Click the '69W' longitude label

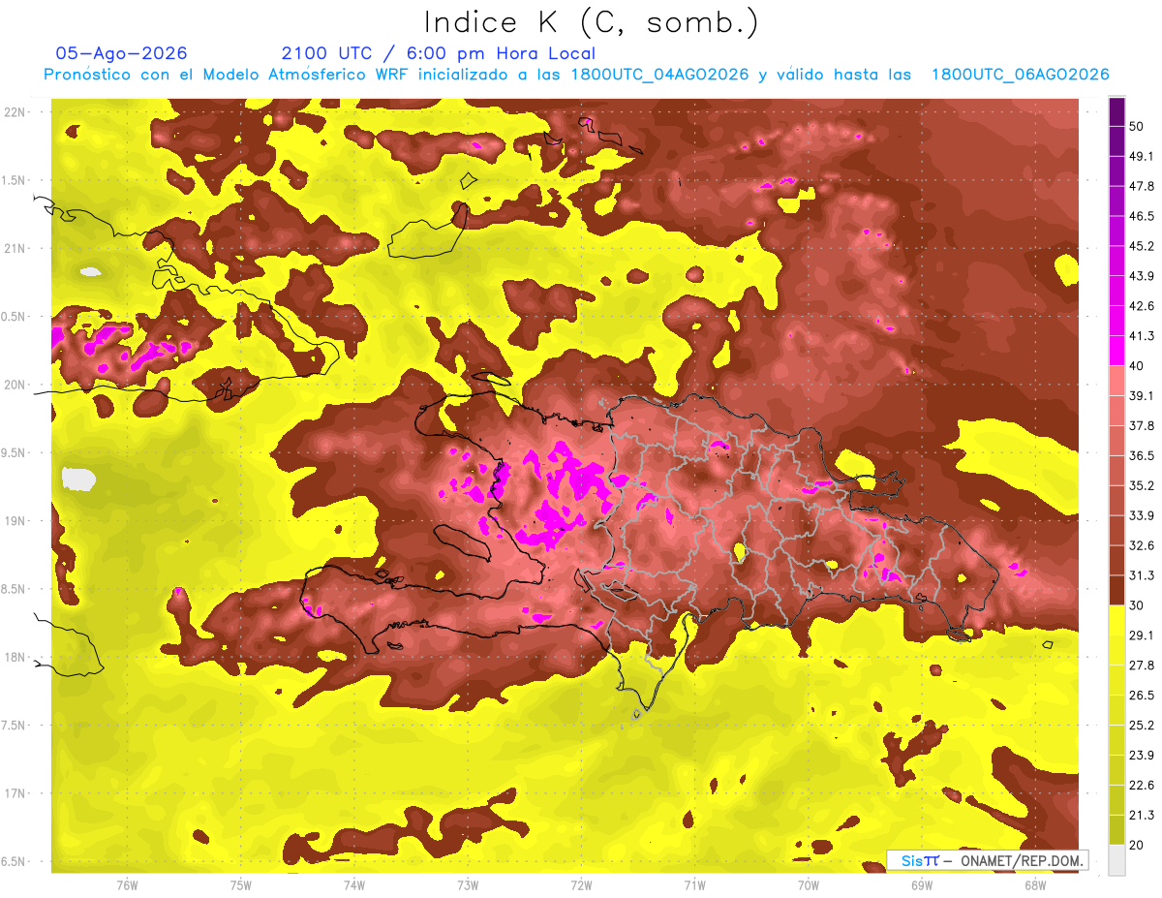point(922,885)
